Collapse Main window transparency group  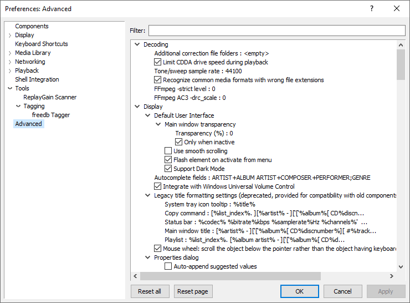pyautogui.click(x=158, y=124)
